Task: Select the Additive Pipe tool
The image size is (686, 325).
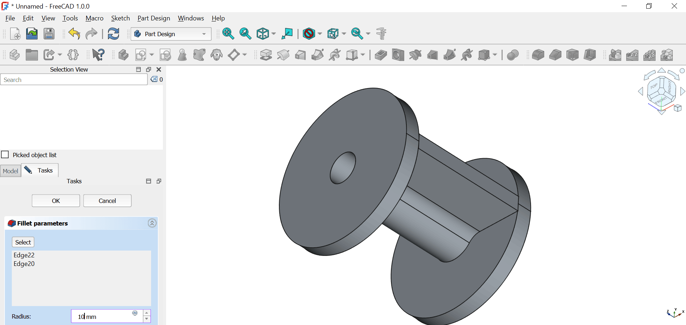Action: click(x=318, y=55)
